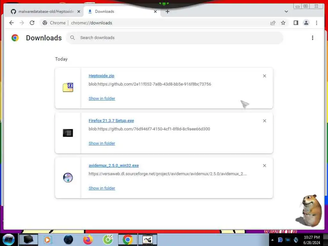The height and width of the screenshot is (246, 328).
Task: Focus the Search downloads field
Action: coord(175,38)
